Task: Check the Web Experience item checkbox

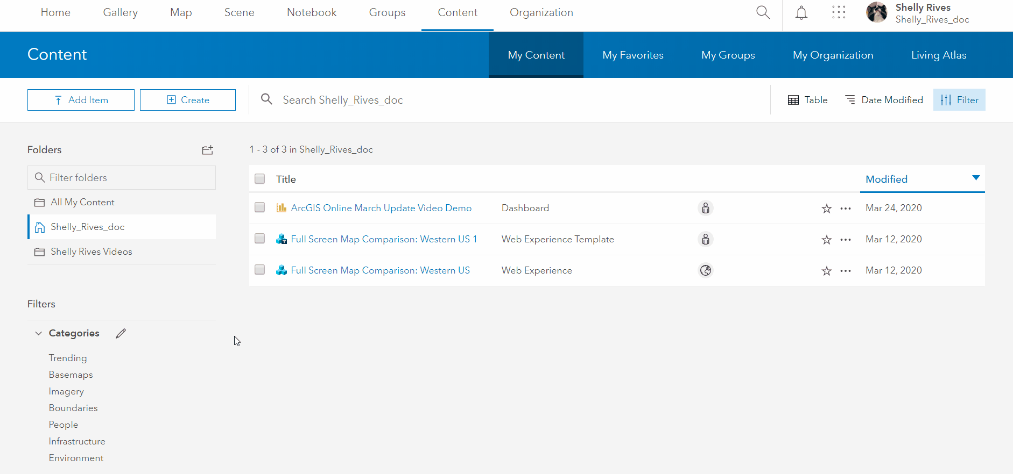Action: point(260,270)
